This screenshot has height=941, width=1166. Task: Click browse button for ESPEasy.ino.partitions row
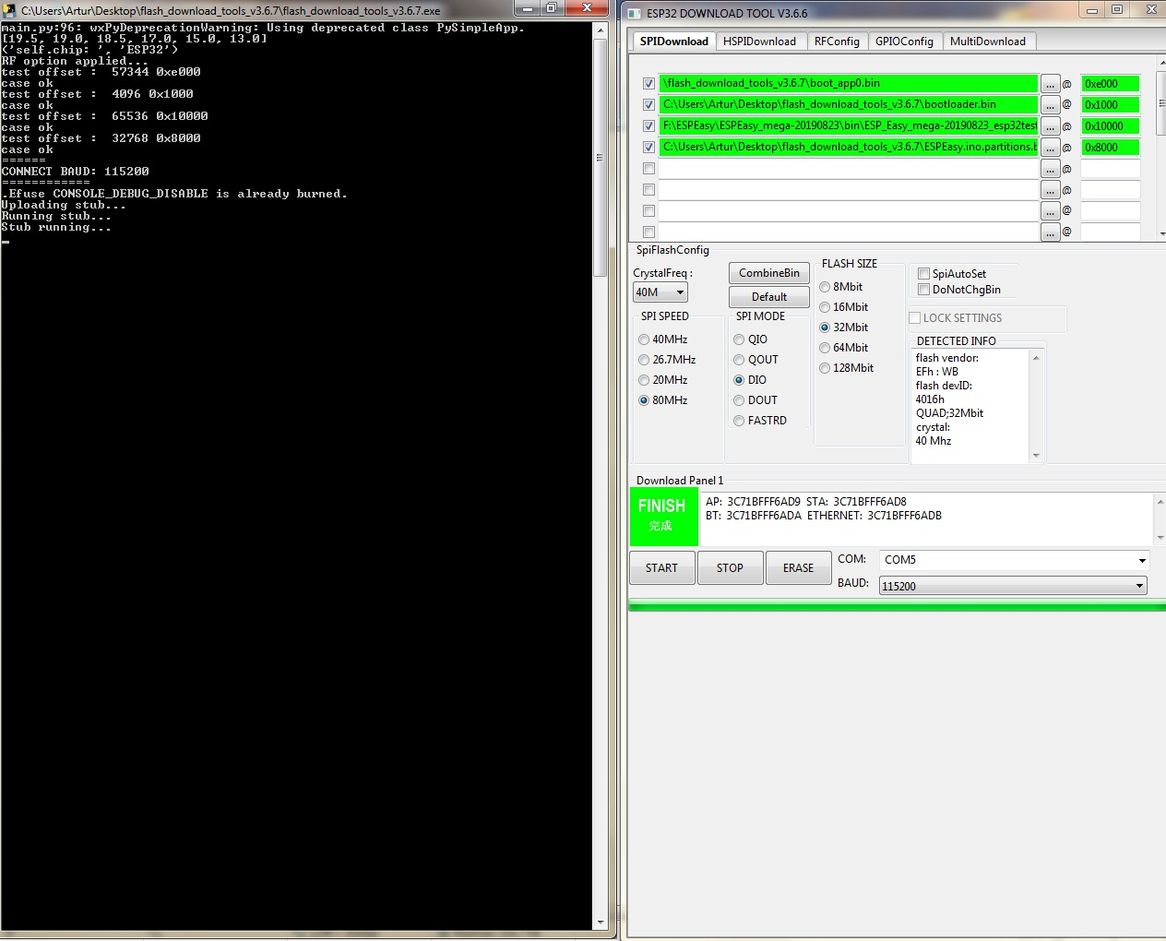tap(1050, 148)
